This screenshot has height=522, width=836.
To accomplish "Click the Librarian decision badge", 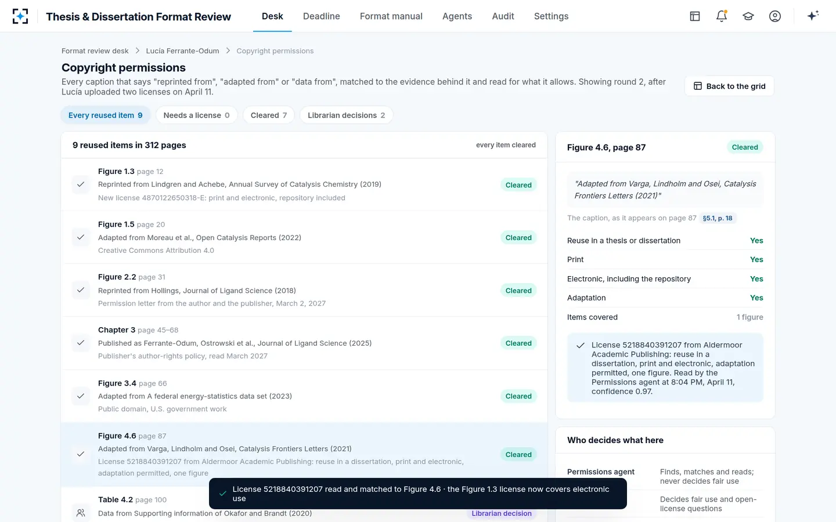I will 502,513.
